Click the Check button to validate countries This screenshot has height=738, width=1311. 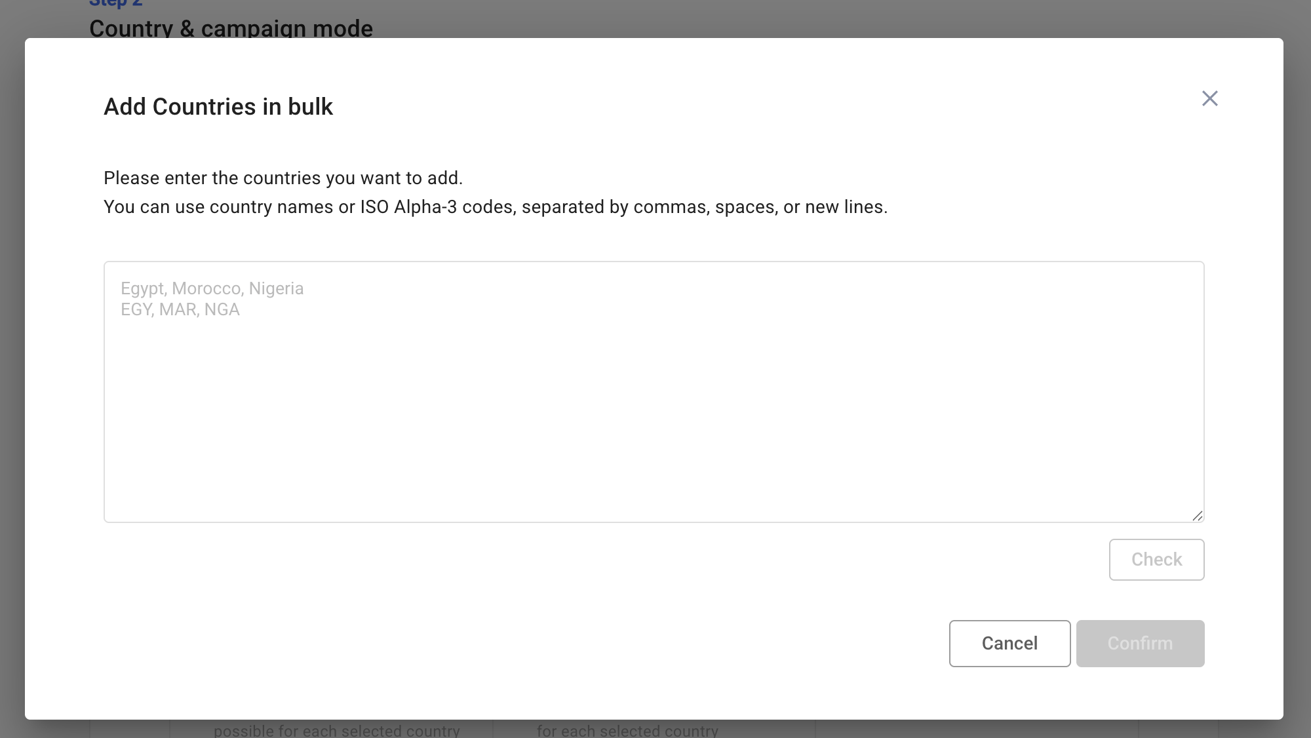(x=1156, y=559)
